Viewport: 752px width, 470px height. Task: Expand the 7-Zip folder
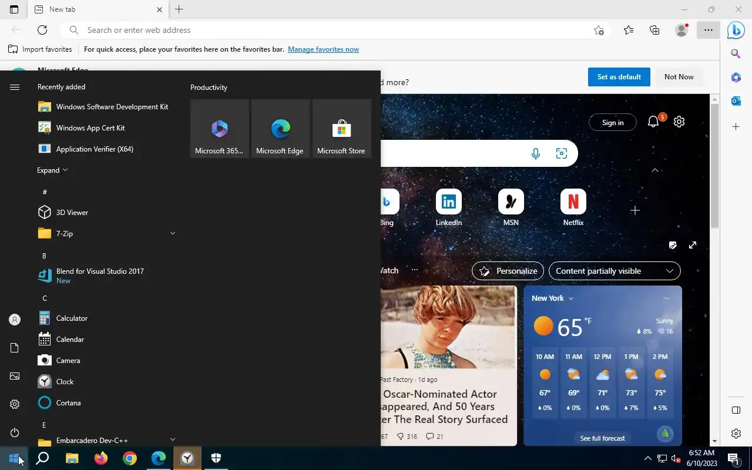(x=107, y=234)
